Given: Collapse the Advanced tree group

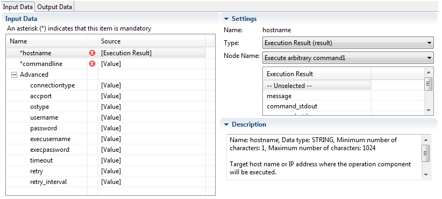Looking at the screenshot, I should coord(13,75).
